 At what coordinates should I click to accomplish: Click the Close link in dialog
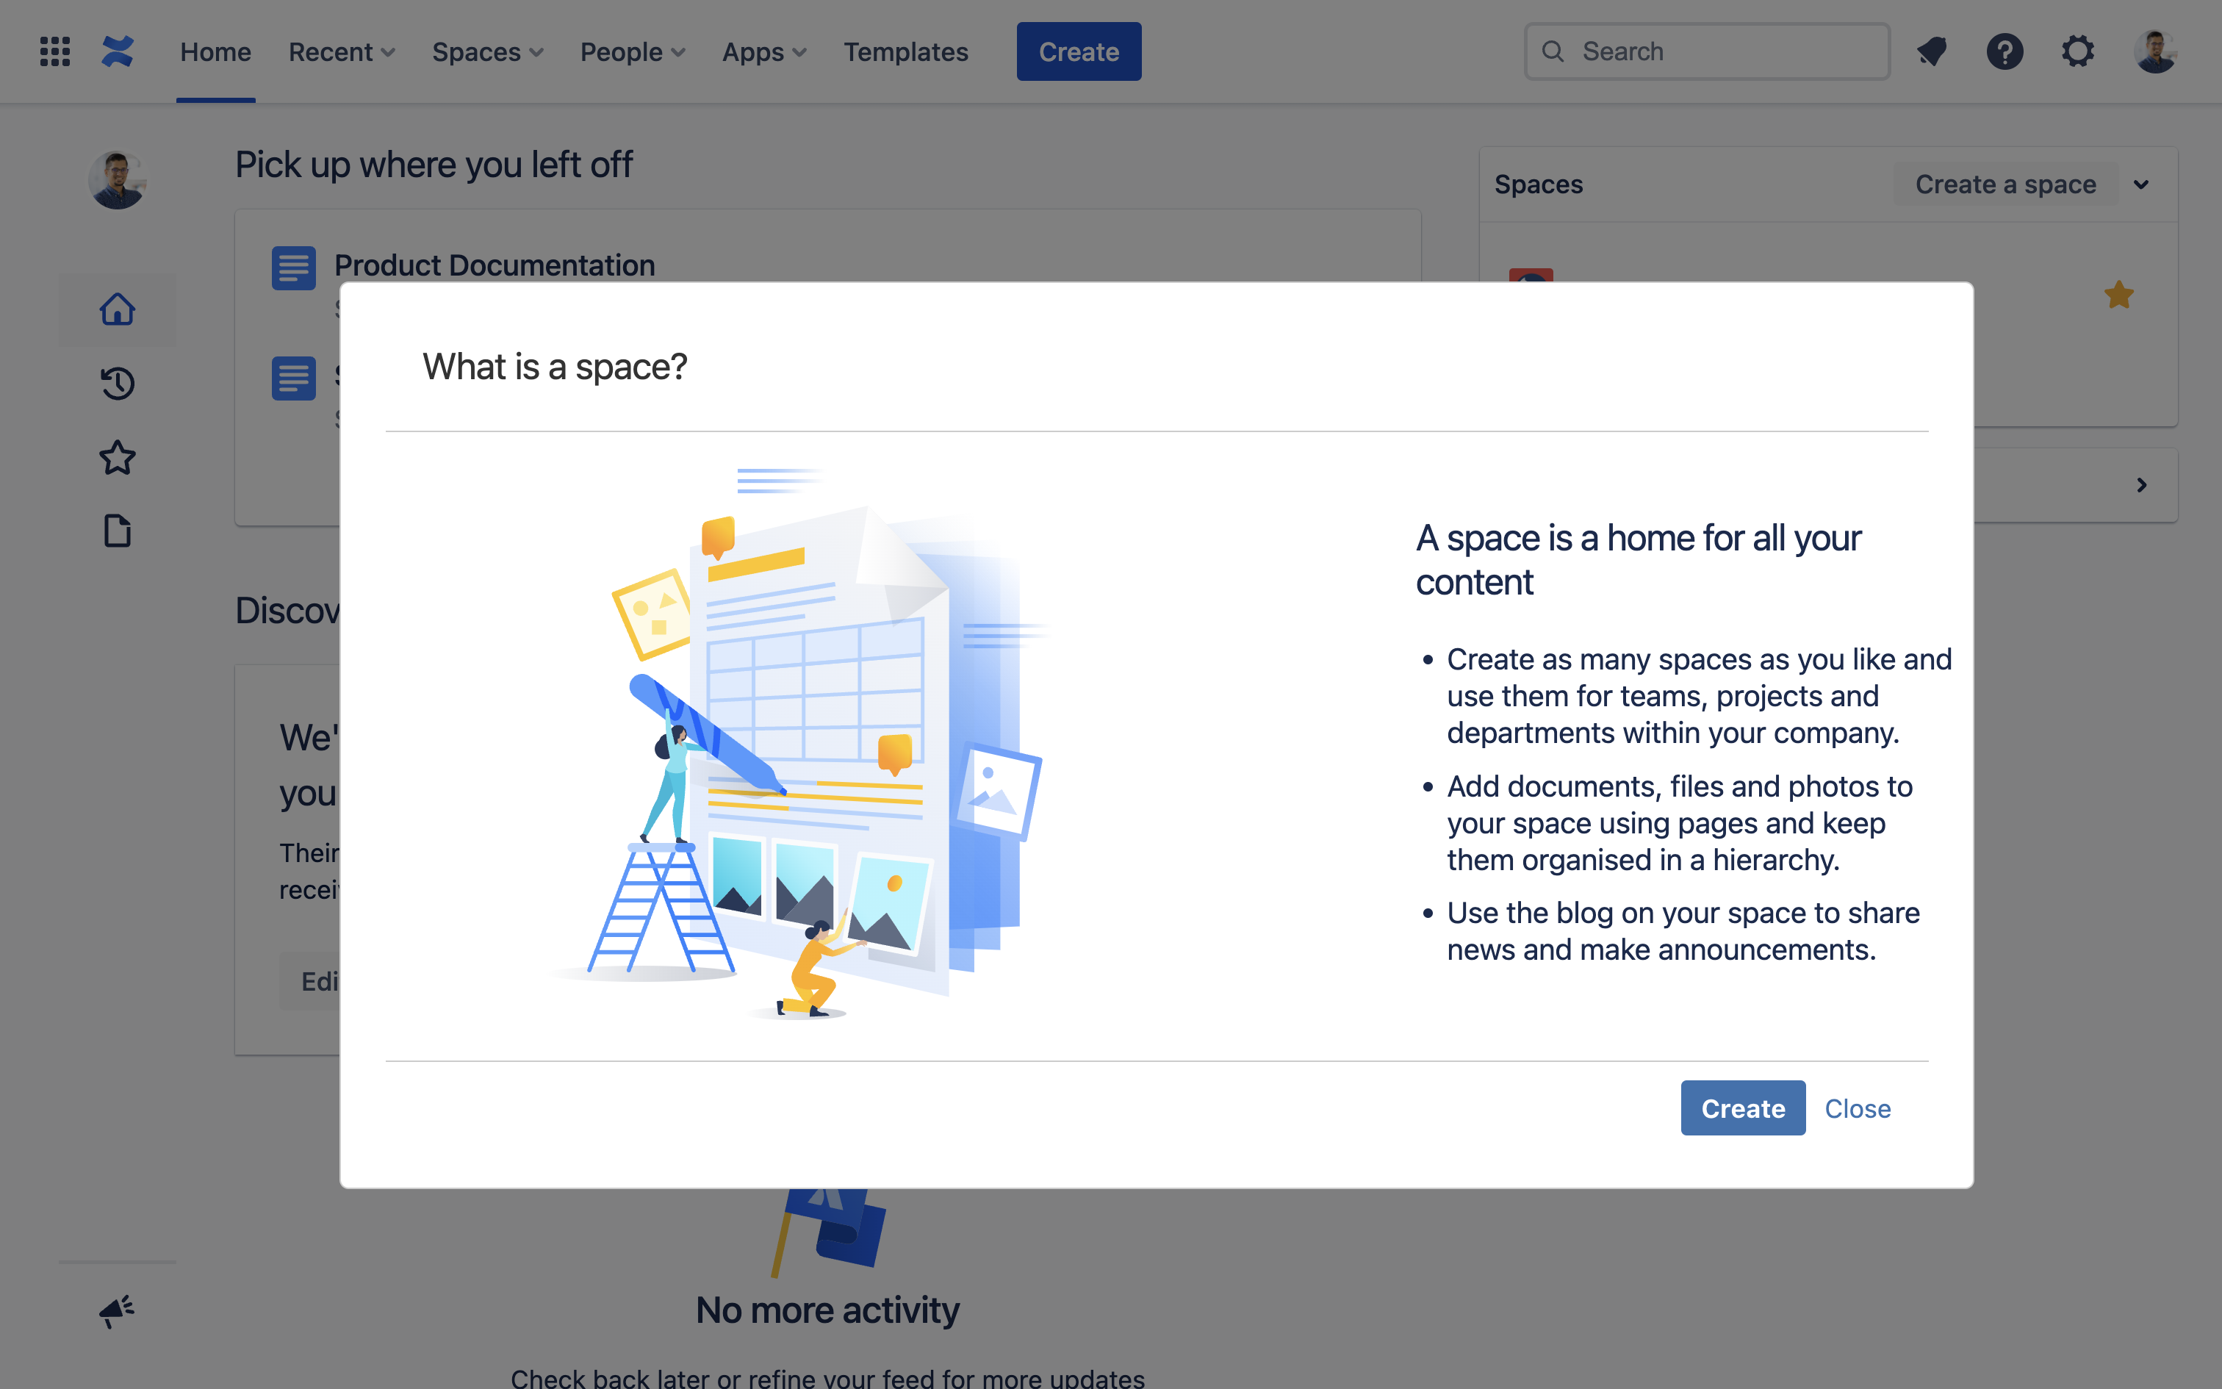pyautogui.click(x=1857, y=1108)
